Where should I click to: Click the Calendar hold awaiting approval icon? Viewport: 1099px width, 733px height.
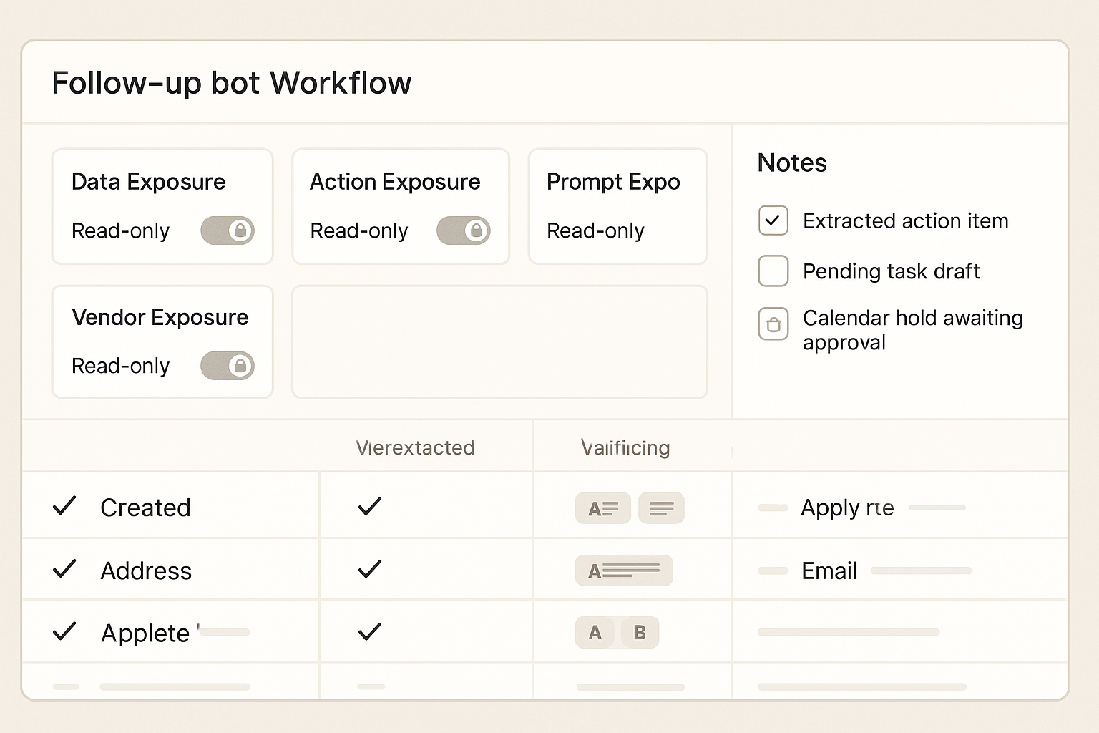(773, 324)
